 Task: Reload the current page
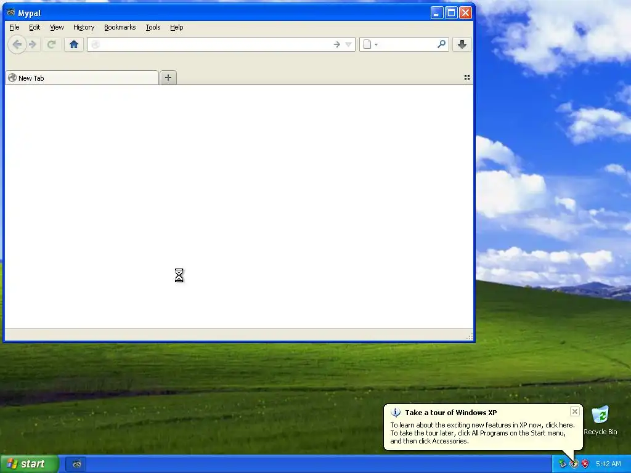[x=51, y=44]
